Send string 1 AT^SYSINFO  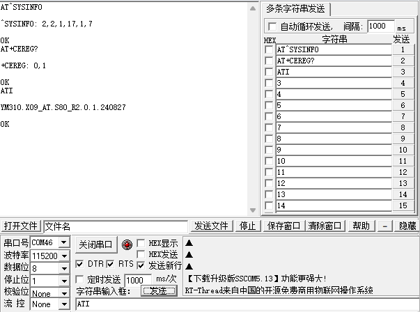point(403,50)
